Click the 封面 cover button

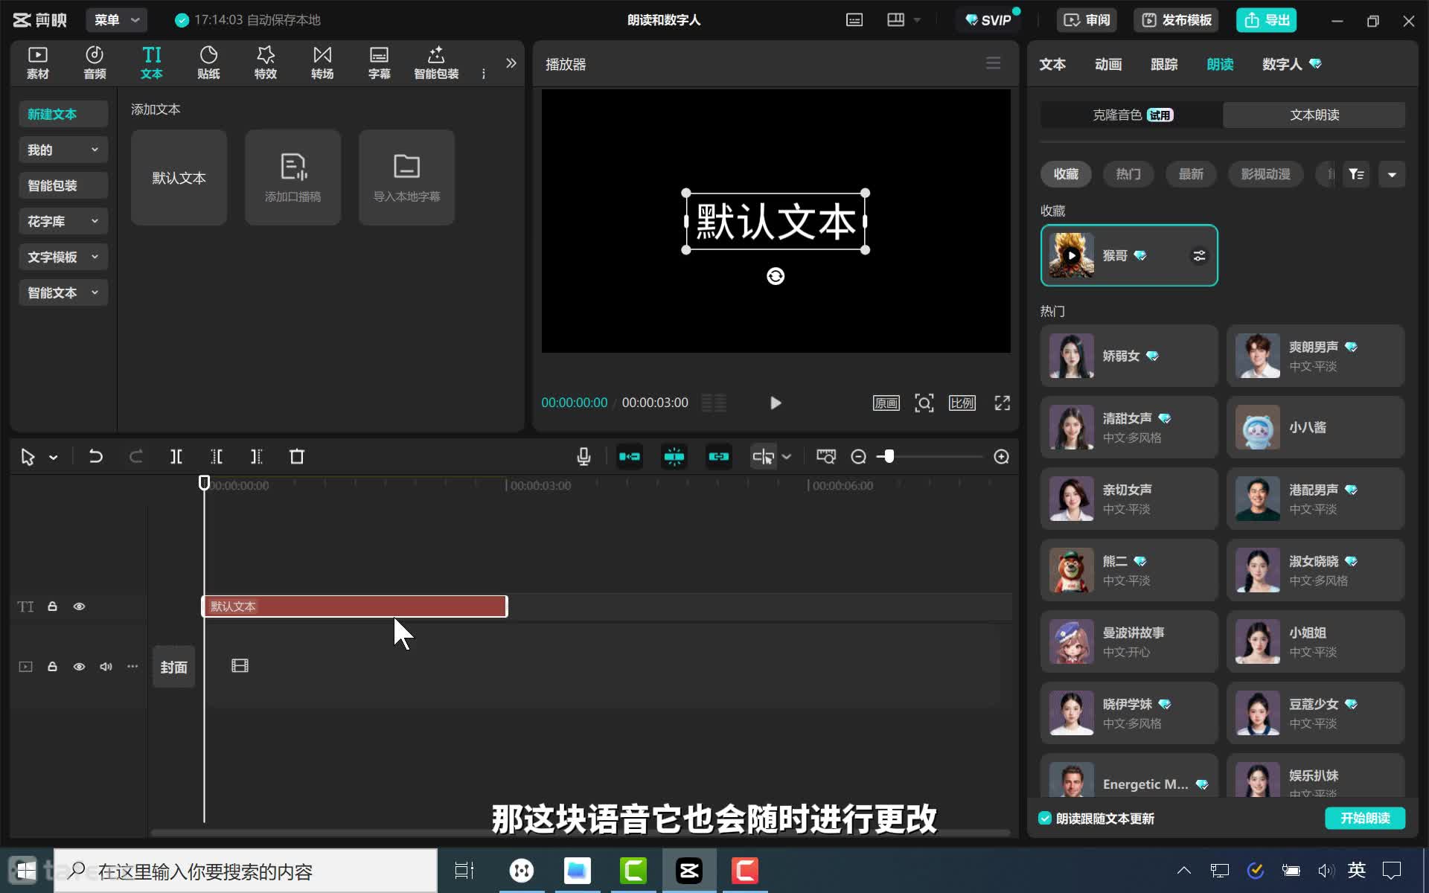174,667
